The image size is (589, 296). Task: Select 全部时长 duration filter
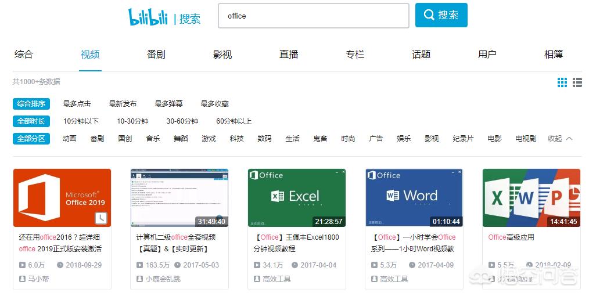click(31, 121)
